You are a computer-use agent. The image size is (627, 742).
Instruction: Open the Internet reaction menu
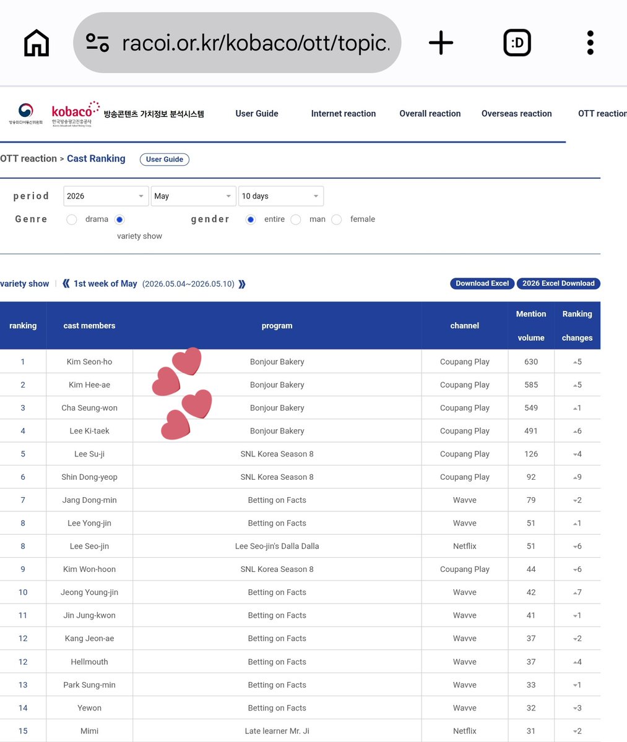[x=344, y=114]
